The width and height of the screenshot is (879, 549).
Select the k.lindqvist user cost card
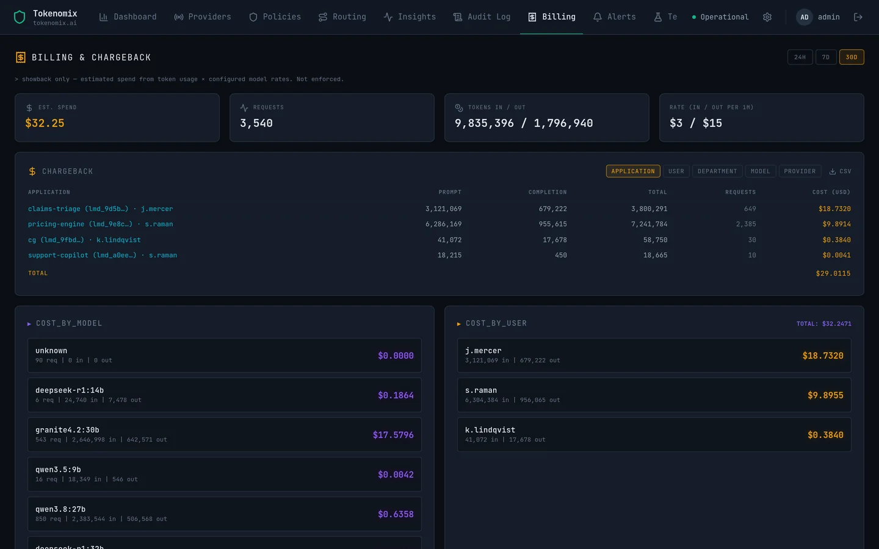(x=654, y=435)
